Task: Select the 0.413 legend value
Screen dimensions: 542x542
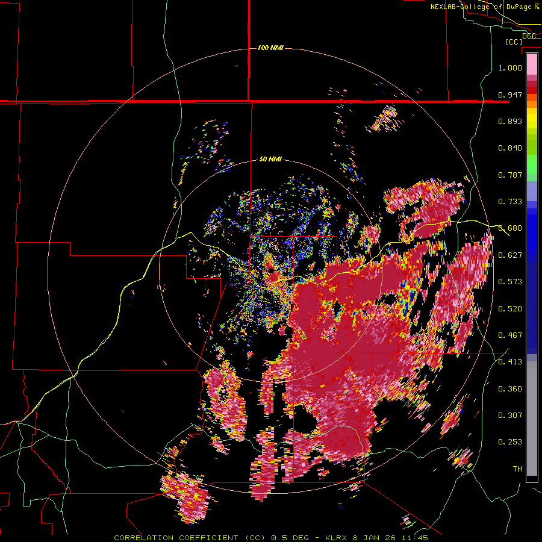Action: tap(510, 362)
